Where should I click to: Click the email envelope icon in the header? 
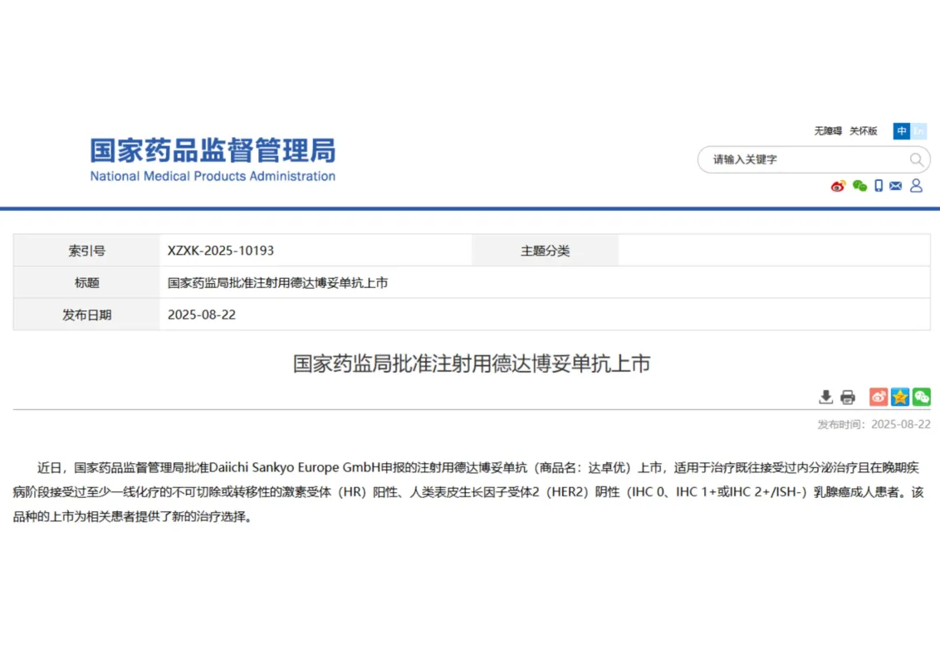click(x=895, y=186)
